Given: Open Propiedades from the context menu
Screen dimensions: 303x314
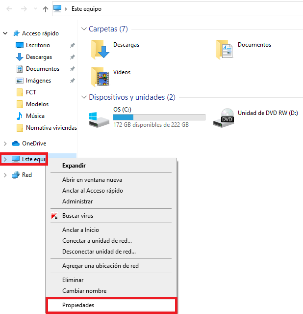Looking at the screenshot, I should click(x=111, y=305).
